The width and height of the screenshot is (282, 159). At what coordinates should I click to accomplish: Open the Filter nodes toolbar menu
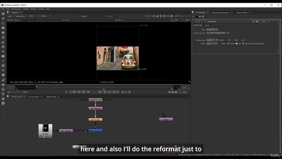pos(3,37)
